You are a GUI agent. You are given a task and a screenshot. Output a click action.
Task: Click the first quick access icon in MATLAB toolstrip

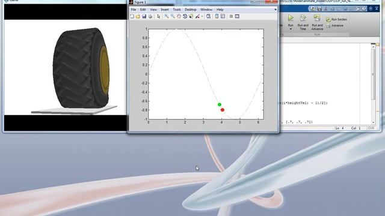(313, 8)
